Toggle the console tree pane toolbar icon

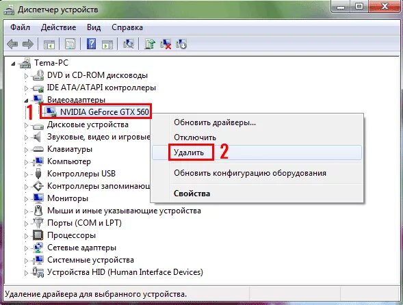(49, 44)
